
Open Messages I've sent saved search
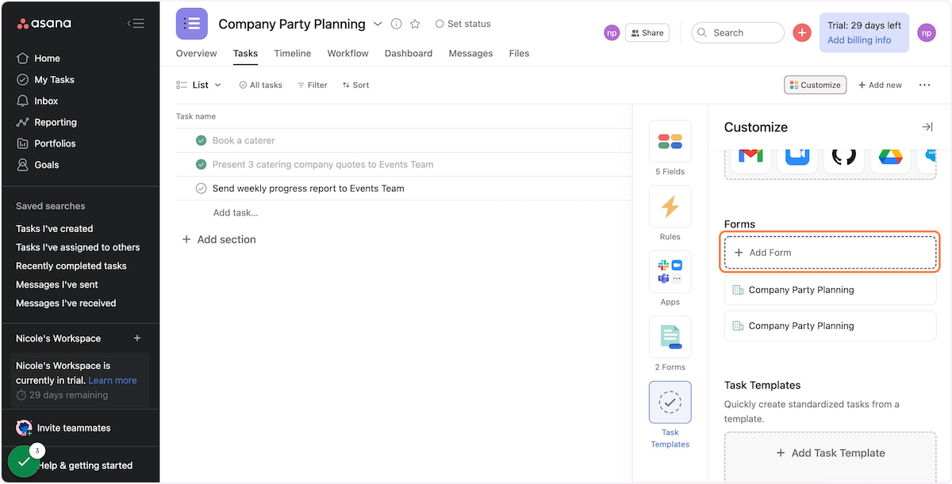[57, 284]
